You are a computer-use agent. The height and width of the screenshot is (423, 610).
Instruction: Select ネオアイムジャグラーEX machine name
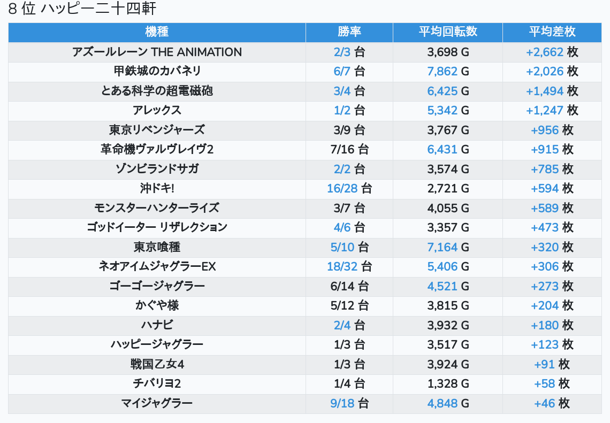click(157, 266)
